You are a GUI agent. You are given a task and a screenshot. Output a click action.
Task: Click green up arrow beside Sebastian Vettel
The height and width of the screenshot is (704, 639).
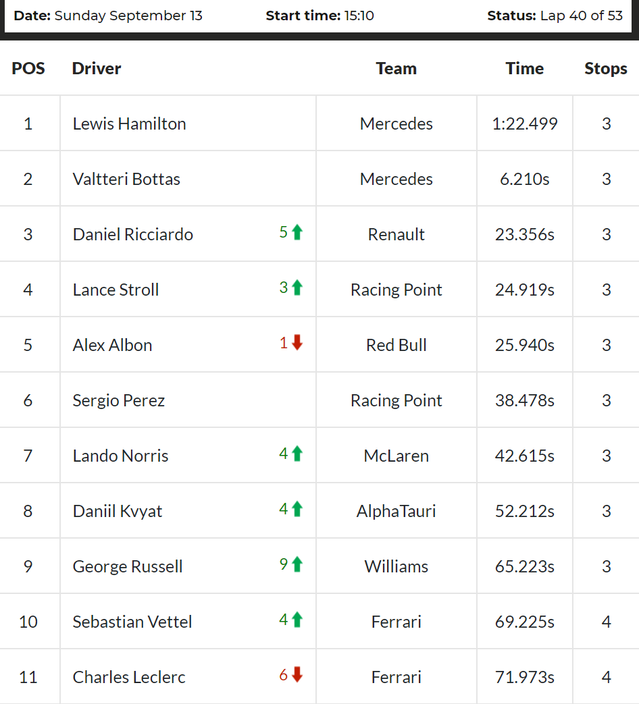click(297, 620)
